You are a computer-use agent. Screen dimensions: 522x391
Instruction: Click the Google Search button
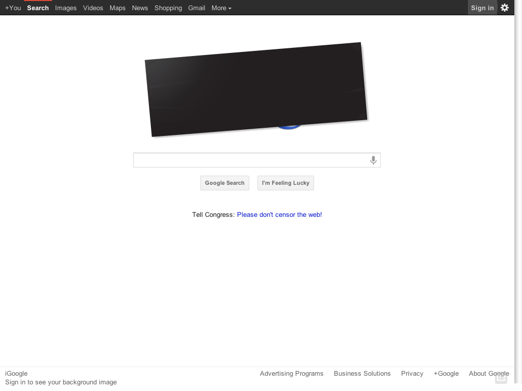tap(225, 183)
